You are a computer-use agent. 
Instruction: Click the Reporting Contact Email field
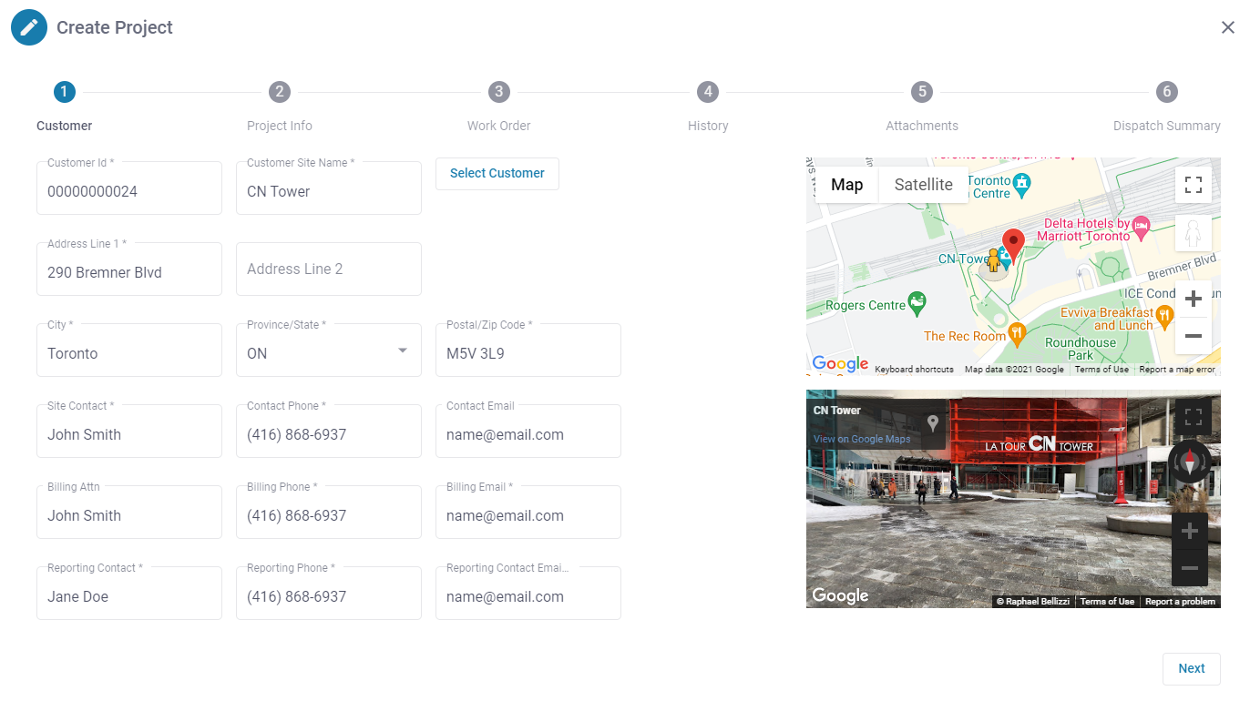click(528, 594)
